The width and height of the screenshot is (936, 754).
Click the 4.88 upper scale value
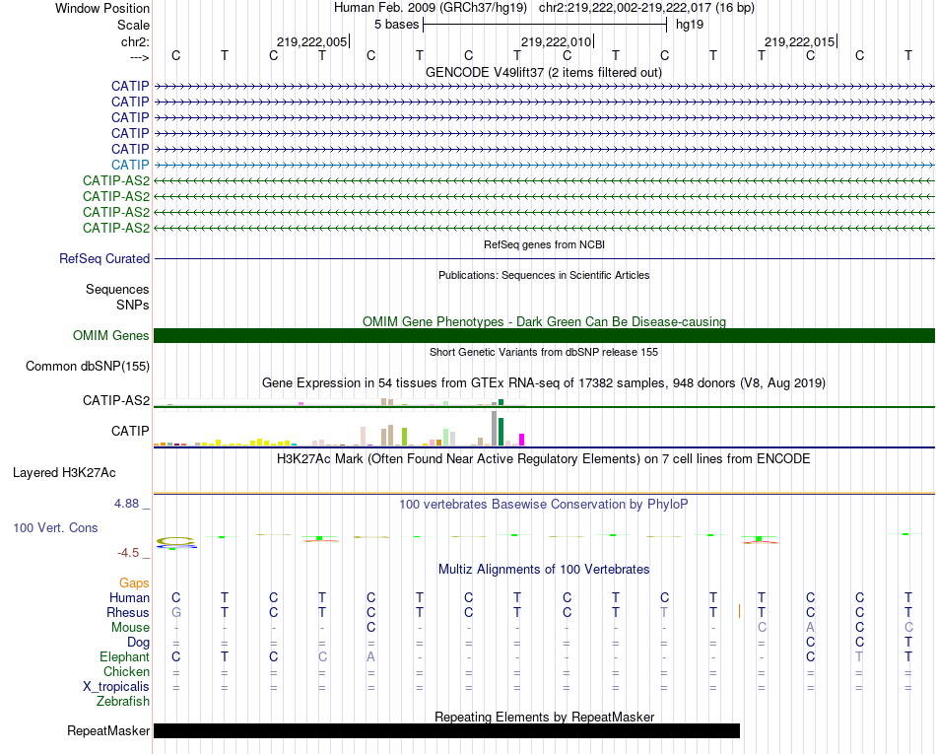pyautogui.click(x=126, y=504)
